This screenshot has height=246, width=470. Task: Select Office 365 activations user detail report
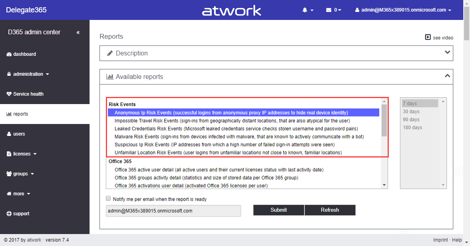(244, 186)
